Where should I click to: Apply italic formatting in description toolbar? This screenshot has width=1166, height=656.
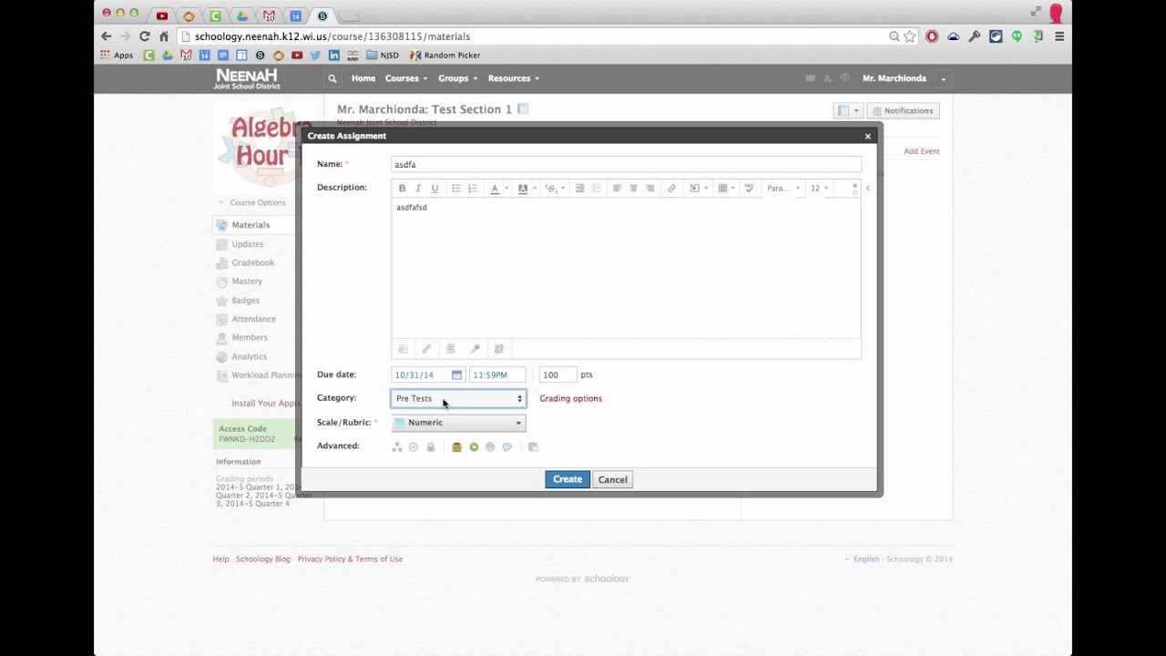point(418,189)
